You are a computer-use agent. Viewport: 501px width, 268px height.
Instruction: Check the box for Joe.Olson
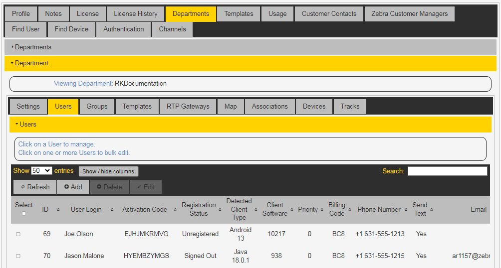(x=18, y=234)
